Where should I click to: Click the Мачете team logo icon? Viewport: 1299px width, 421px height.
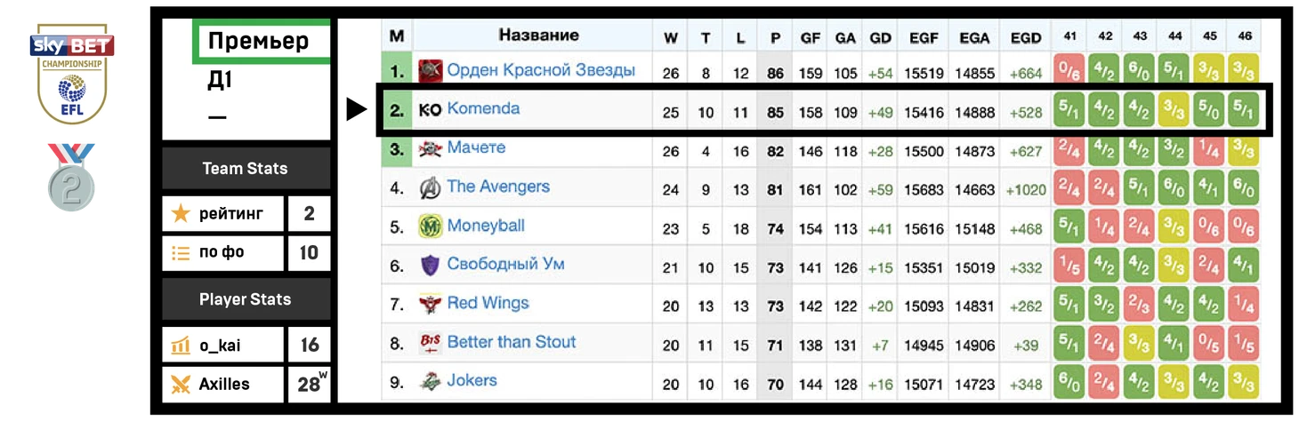pyautogui.click(x=431, y=148)
